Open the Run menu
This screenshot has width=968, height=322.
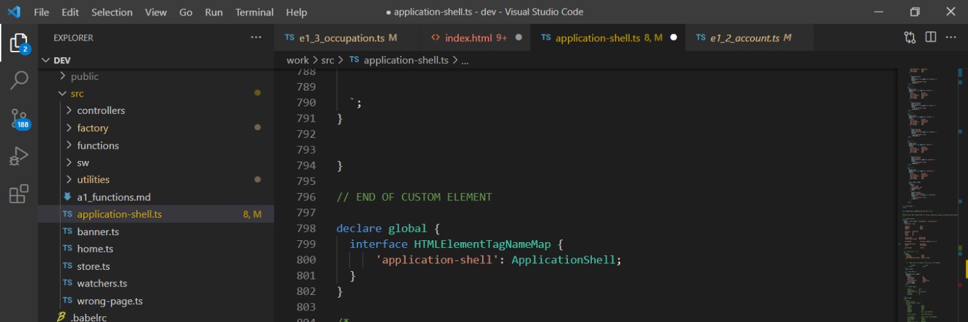[x=214, y=12]
